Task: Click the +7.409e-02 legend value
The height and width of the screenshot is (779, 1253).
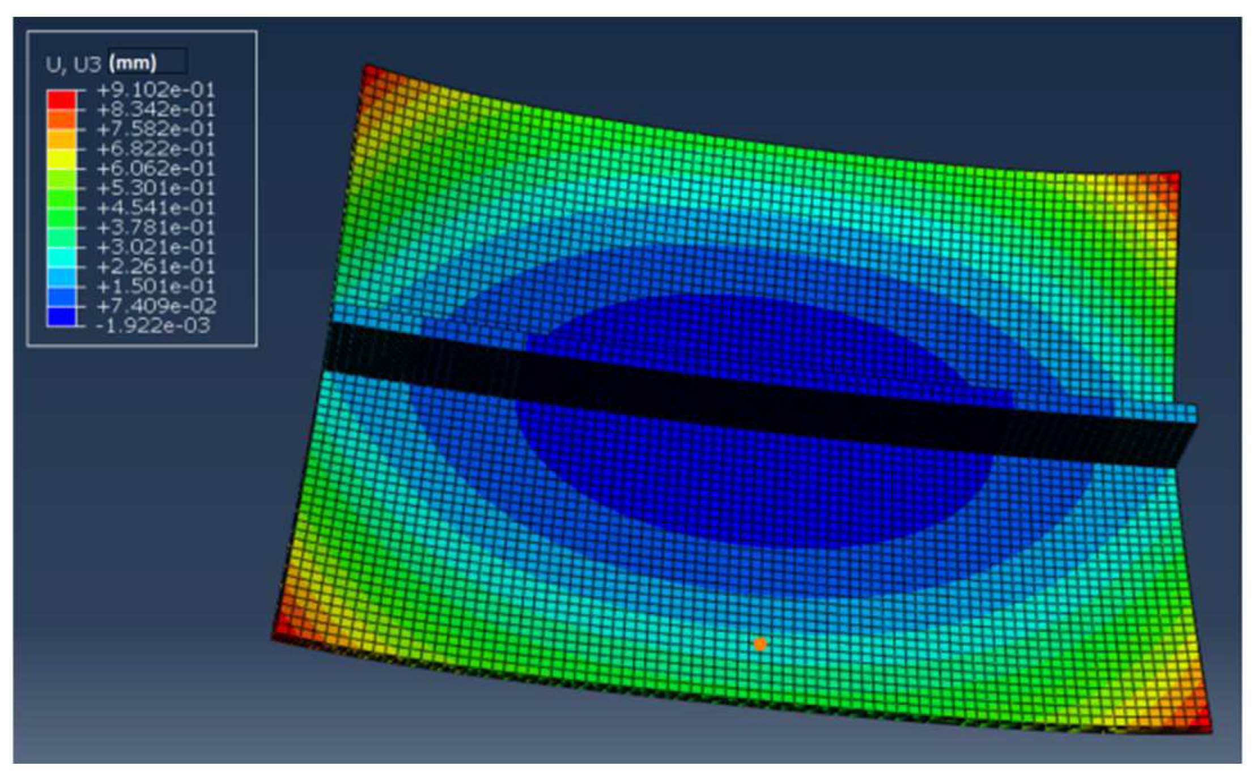Action: pos(156,307)
